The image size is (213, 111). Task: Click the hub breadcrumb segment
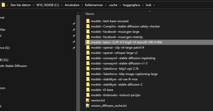point(148,5)
